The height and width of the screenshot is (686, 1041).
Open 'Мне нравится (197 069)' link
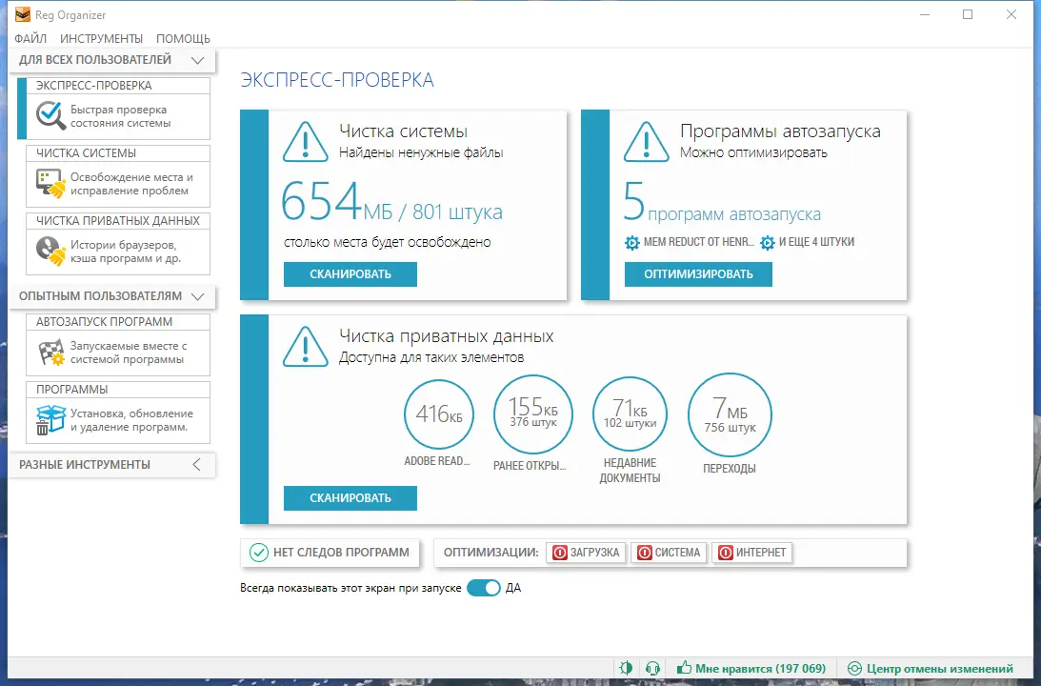pos(761,668)
